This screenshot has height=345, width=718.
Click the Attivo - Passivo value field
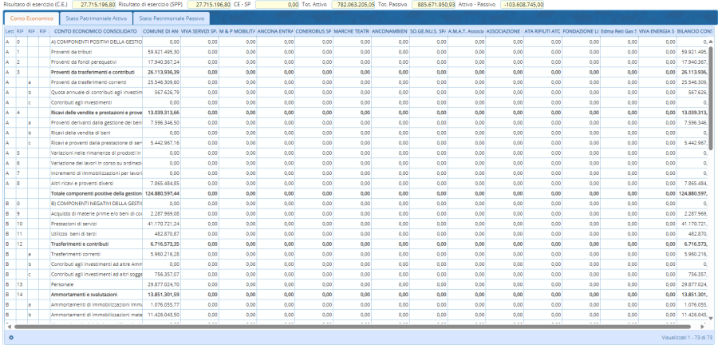[522, 5]
